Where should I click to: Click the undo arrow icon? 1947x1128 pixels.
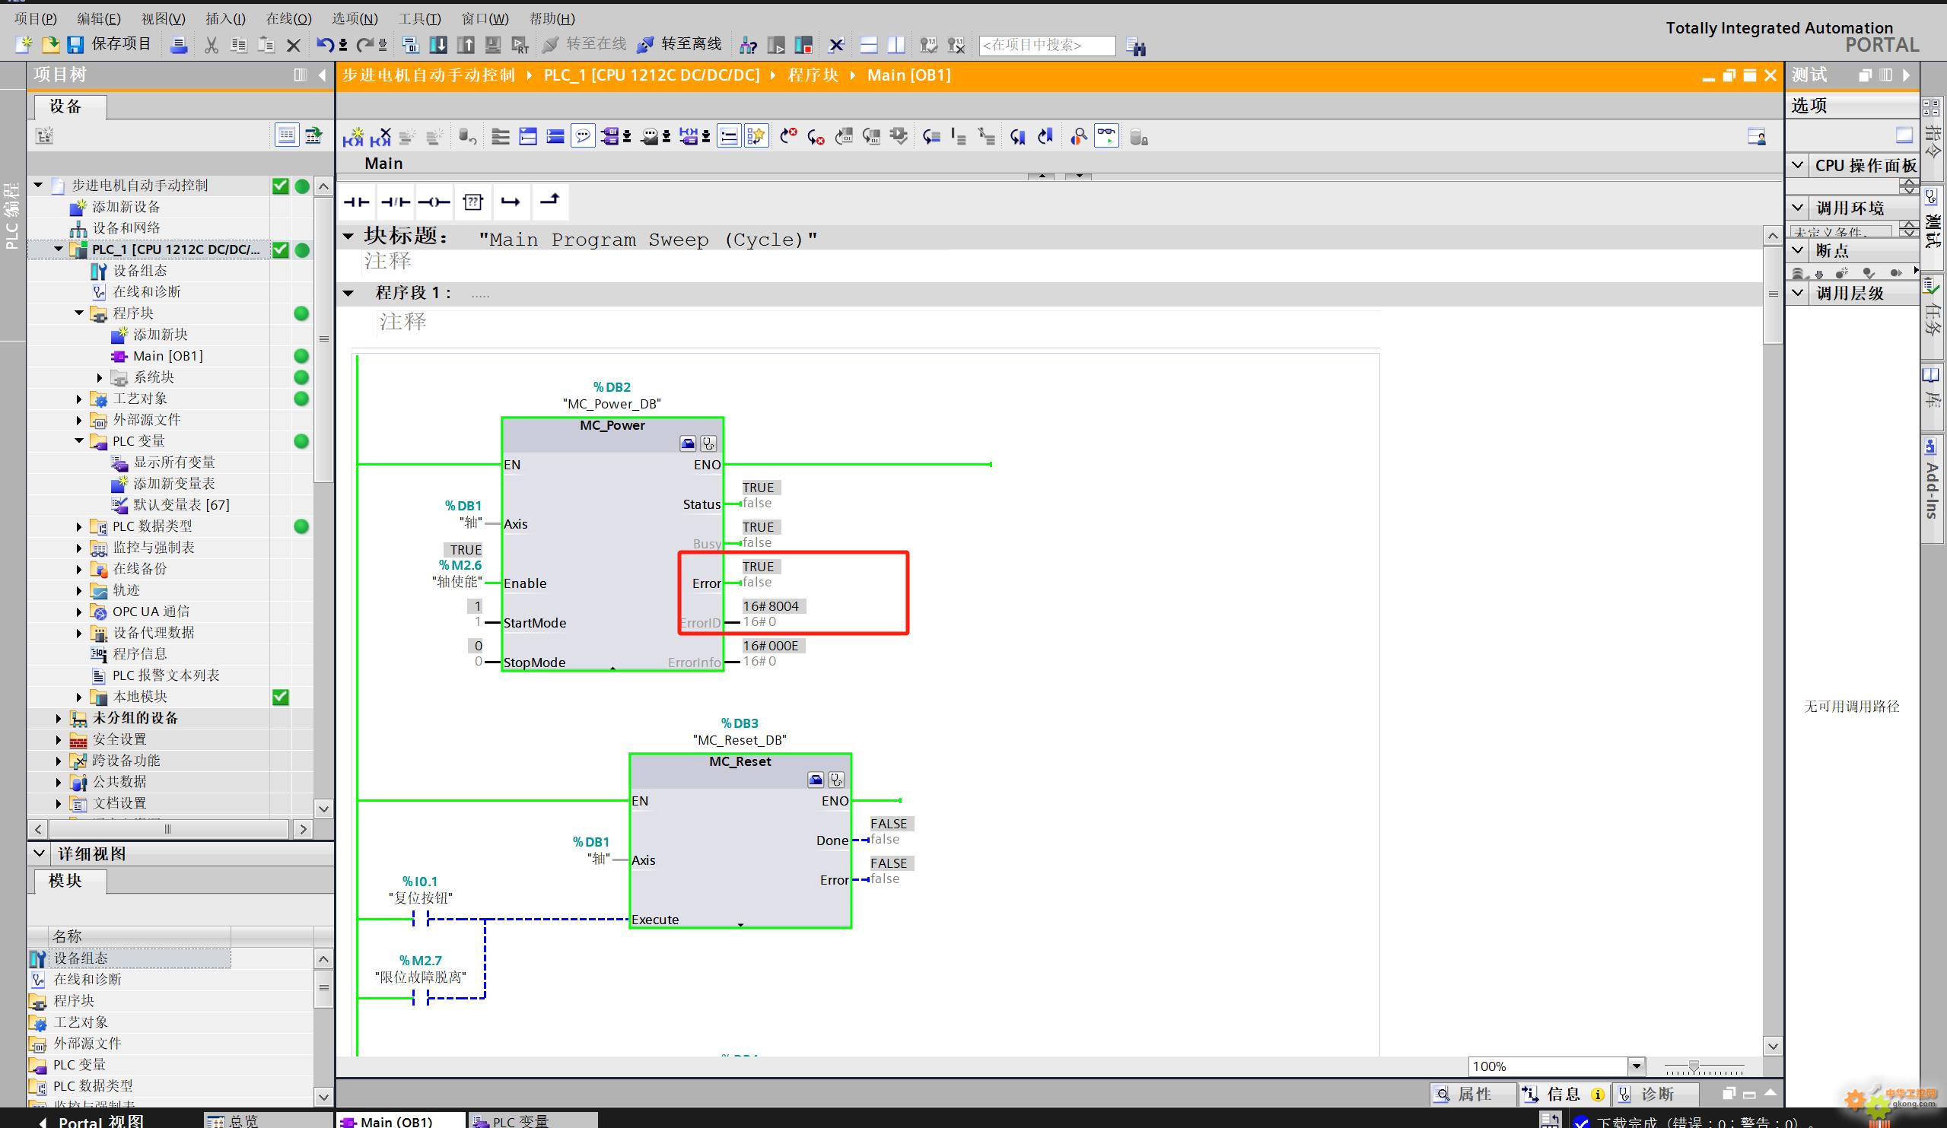(x=326, y=46)
